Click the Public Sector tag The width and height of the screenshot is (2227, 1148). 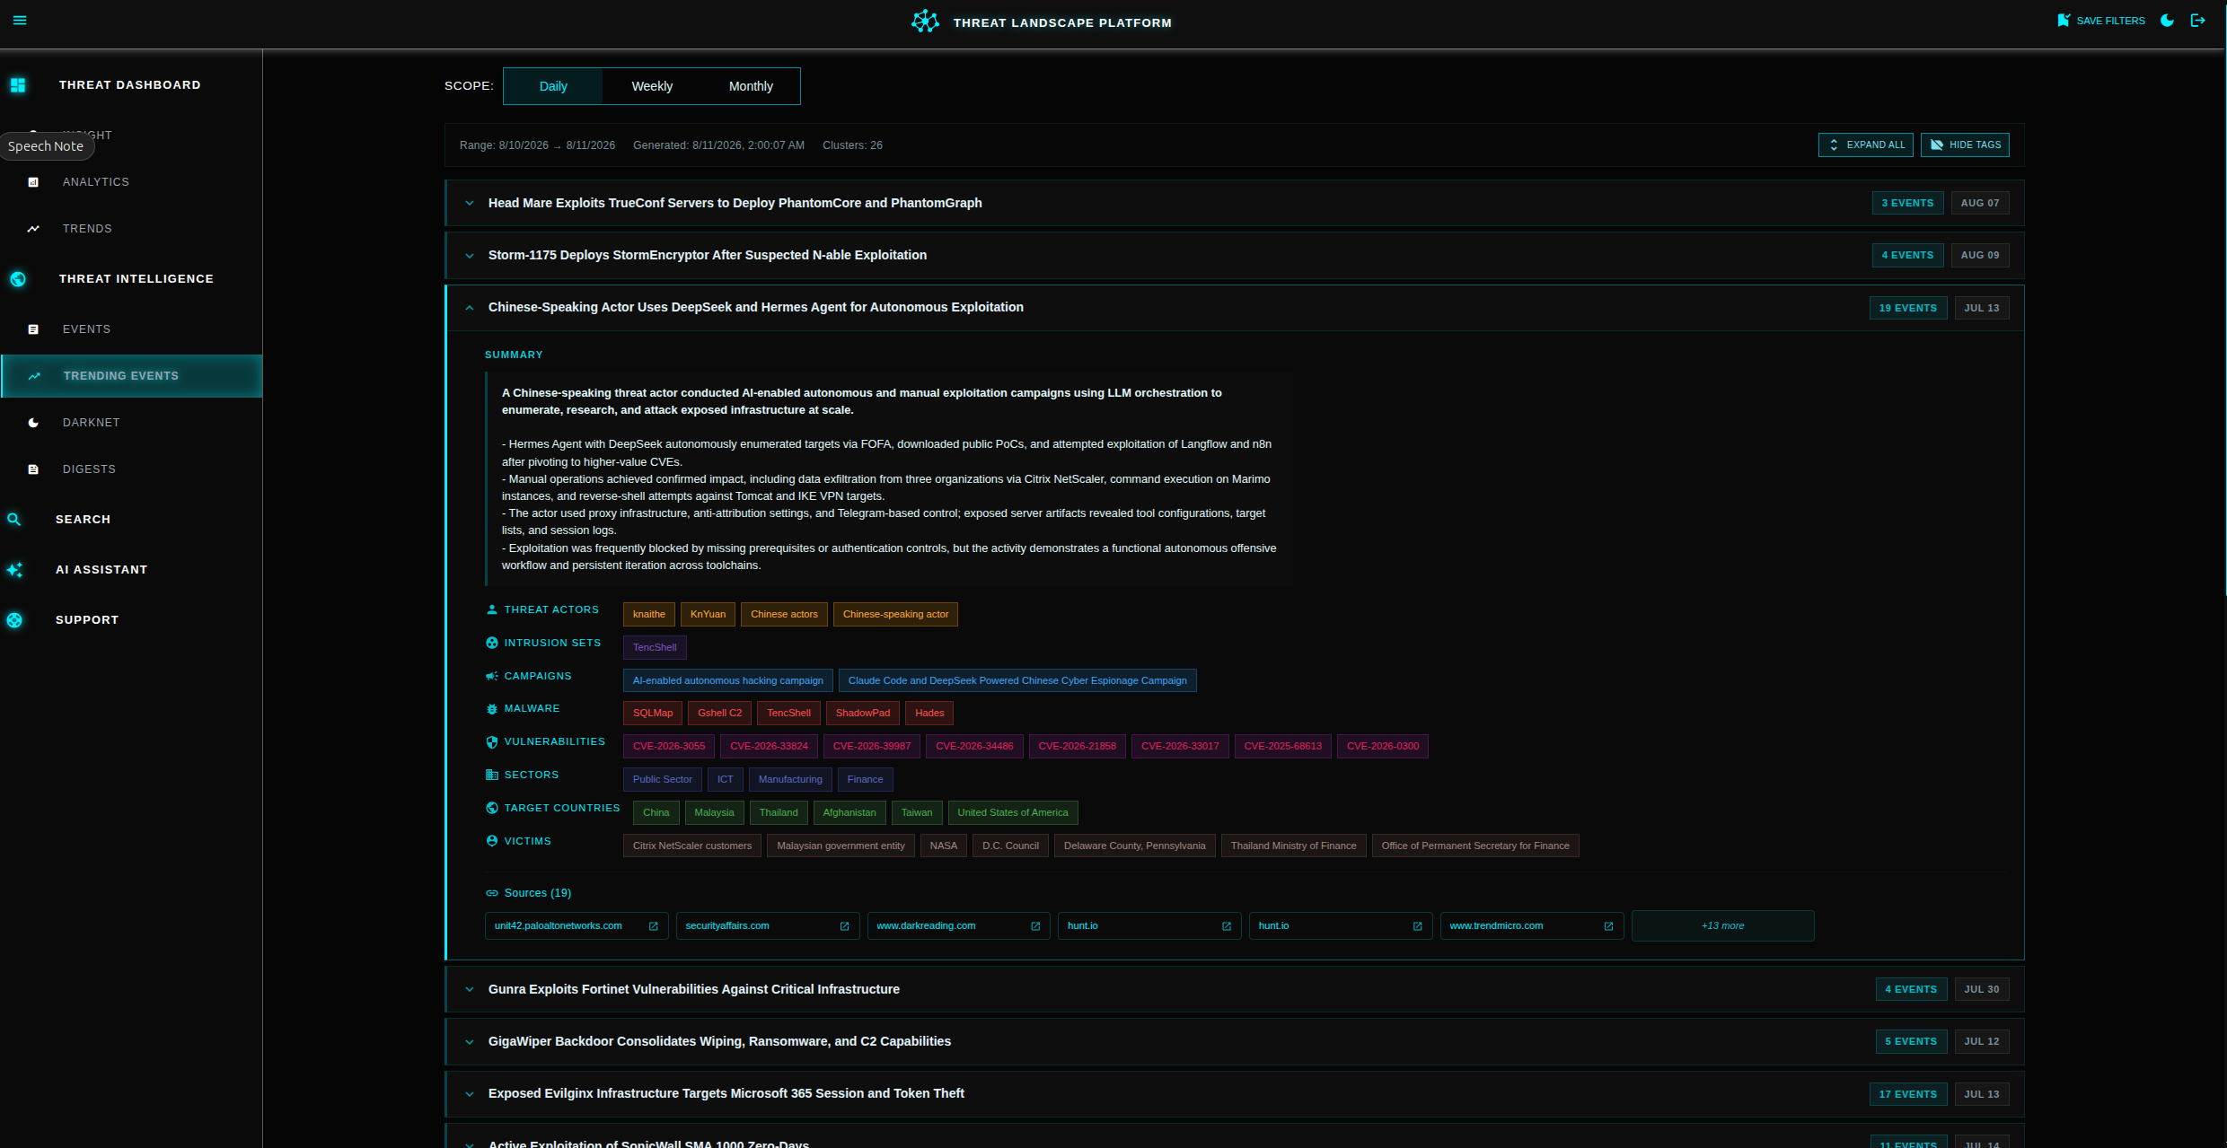pyautogui.click(x=663, y=780)
